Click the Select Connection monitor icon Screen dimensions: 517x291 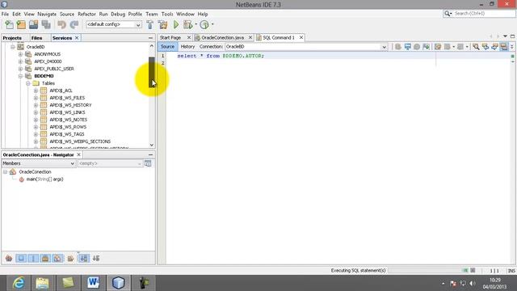coord(407,47)
